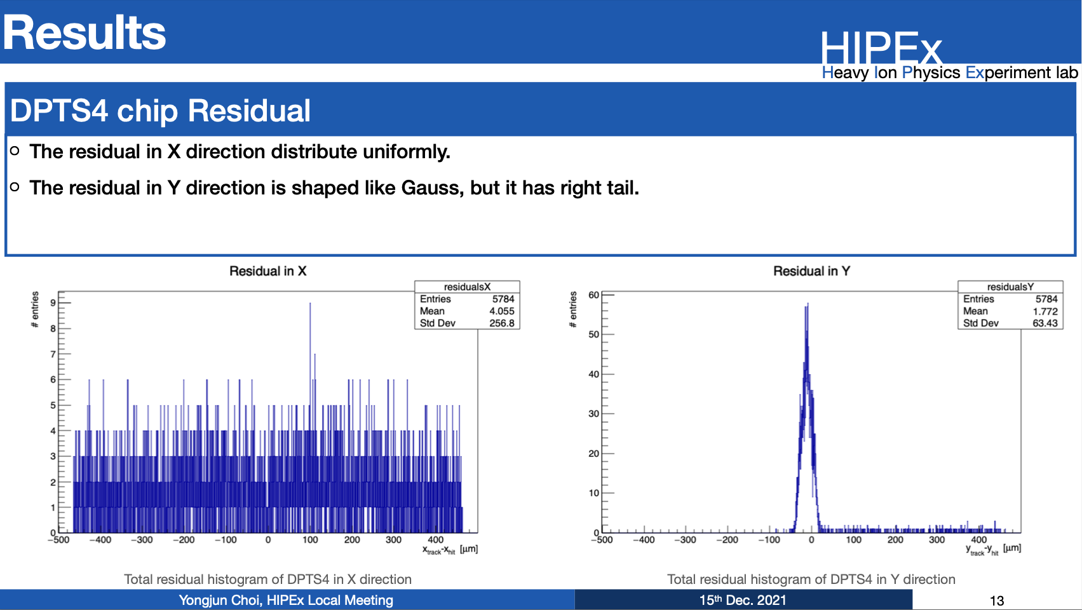Screen dimensions: 1082x610
Task: Click the slide page number 13
Action: tap(997, 601)
